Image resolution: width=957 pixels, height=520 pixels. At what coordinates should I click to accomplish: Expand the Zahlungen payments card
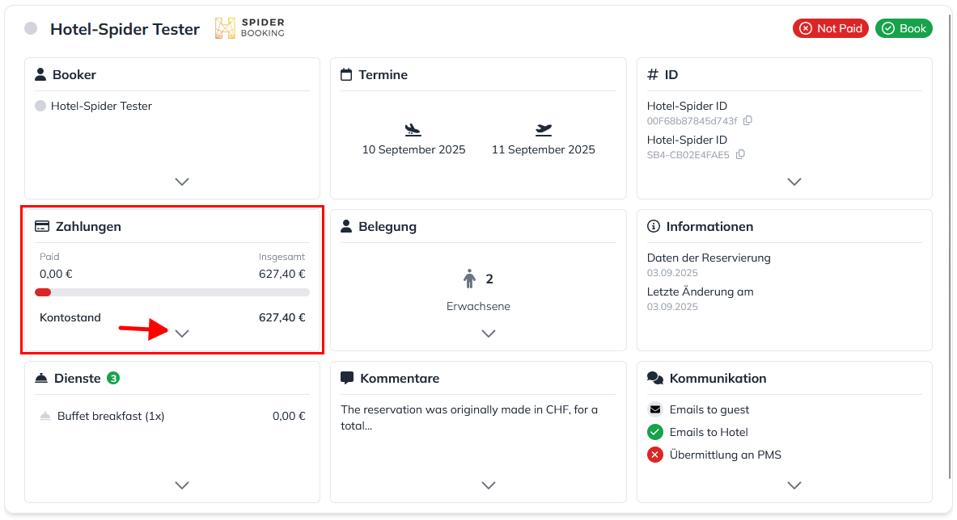[x=182, y=333]
